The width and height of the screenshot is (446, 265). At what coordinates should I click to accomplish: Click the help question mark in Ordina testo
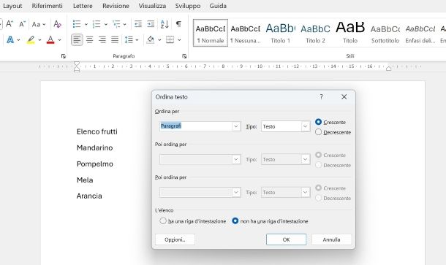point(321,97)
